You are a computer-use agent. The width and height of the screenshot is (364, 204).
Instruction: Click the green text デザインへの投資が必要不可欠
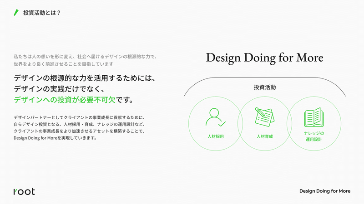(65, 100)
